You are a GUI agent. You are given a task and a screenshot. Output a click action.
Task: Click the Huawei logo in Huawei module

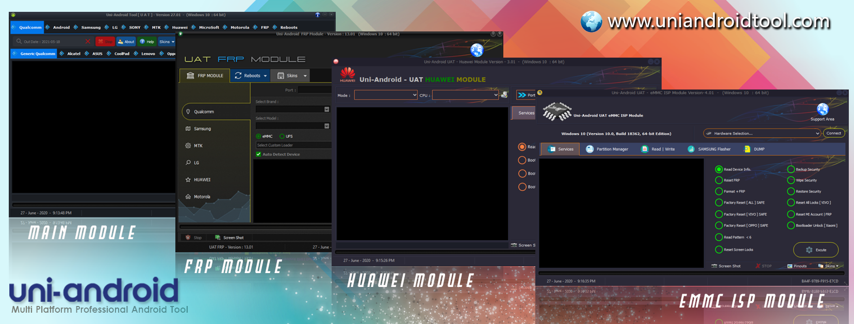(348, 75)
